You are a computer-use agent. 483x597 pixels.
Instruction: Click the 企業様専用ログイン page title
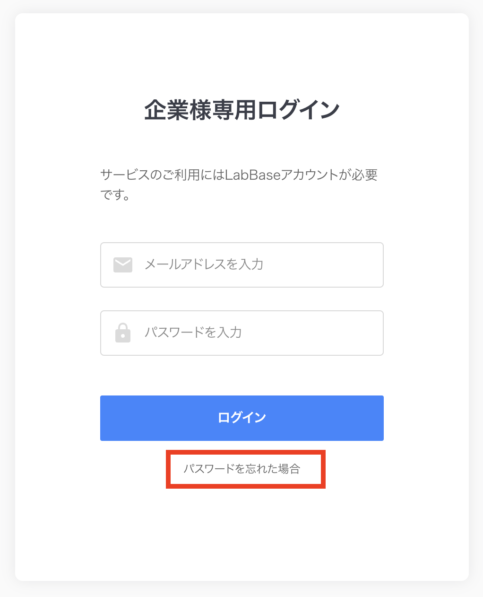coord(241,108)
